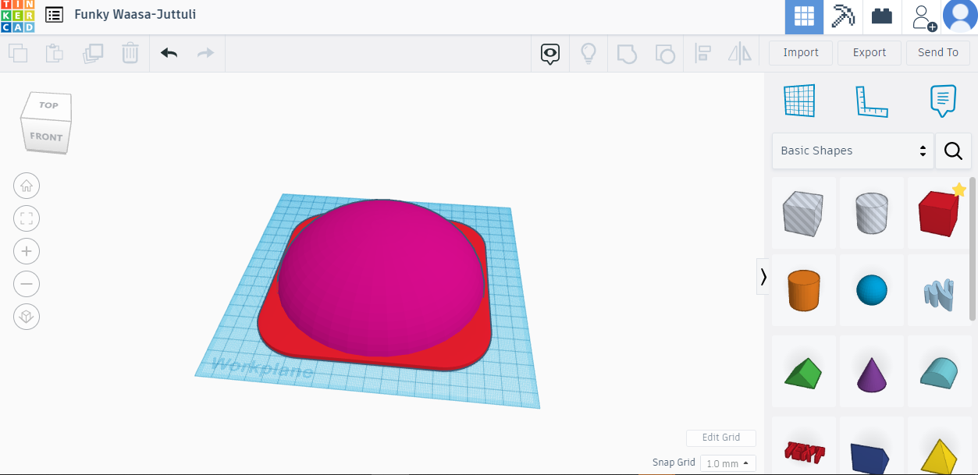Pick the orange Cylinder shape

[804, 290]
